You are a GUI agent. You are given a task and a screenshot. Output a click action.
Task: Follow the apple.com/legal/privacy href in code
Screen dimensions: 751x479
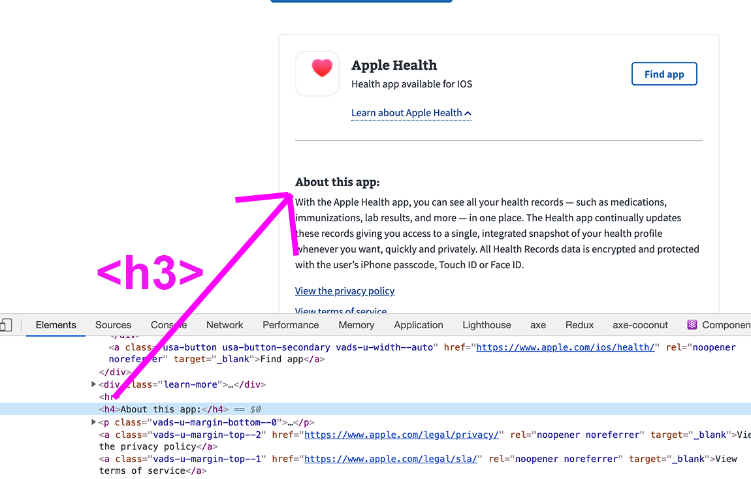[x=402, y=435]
